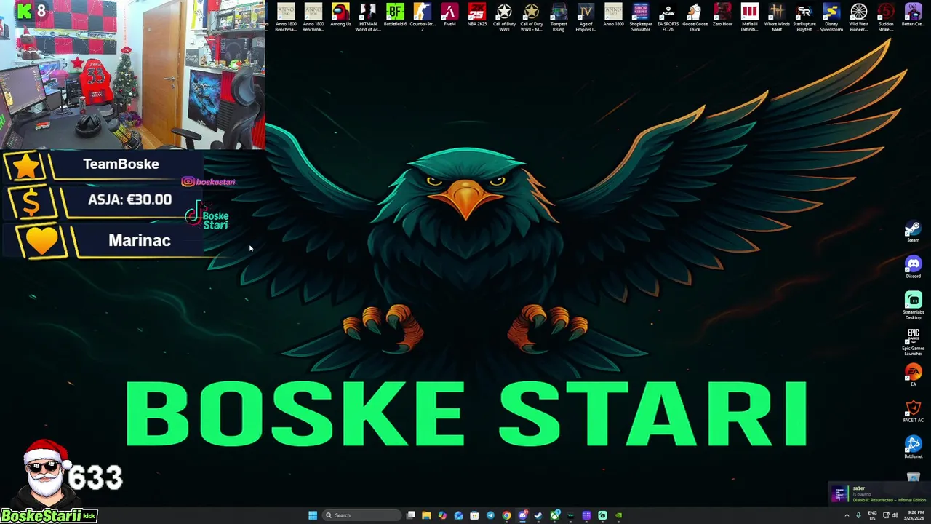Launch HITMAN World of Assassination shortcut
The width and height of the screenshot is (931, 524).
pyautogui.click(x=367, y=17)
